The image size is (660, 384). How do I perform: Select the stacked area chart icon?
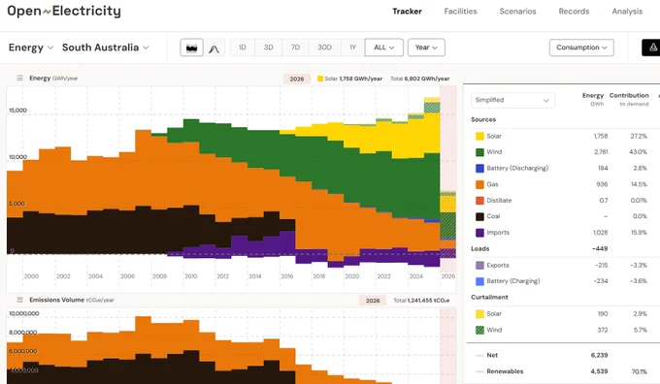(191, 48)
